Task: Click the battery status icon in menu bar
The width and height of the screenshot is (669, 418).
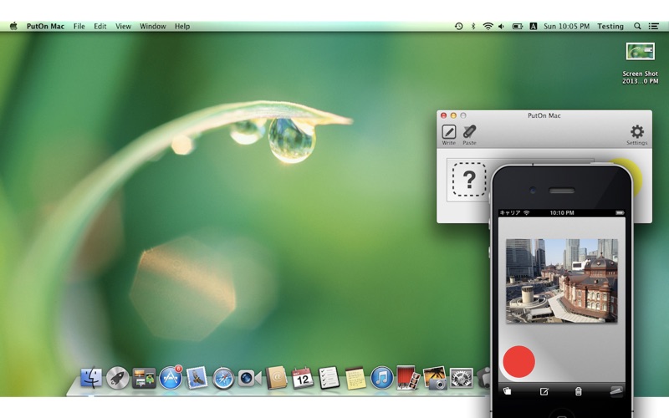Action: click(x=518, y=26)
